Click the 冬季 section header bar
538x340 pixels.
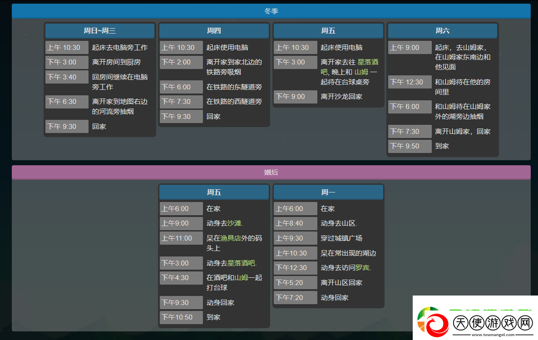click(271, 11)
